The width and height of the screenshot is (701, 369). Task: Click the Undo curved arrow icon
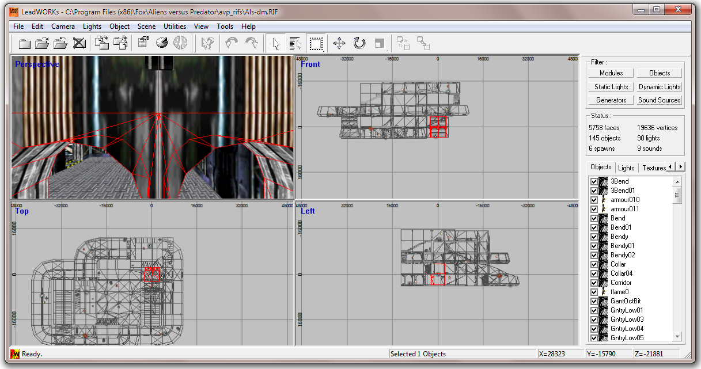pos(232,43)
